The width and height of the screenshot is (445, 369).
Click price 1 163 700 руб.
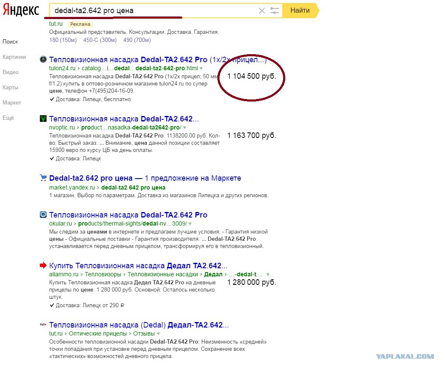[252, 135]
